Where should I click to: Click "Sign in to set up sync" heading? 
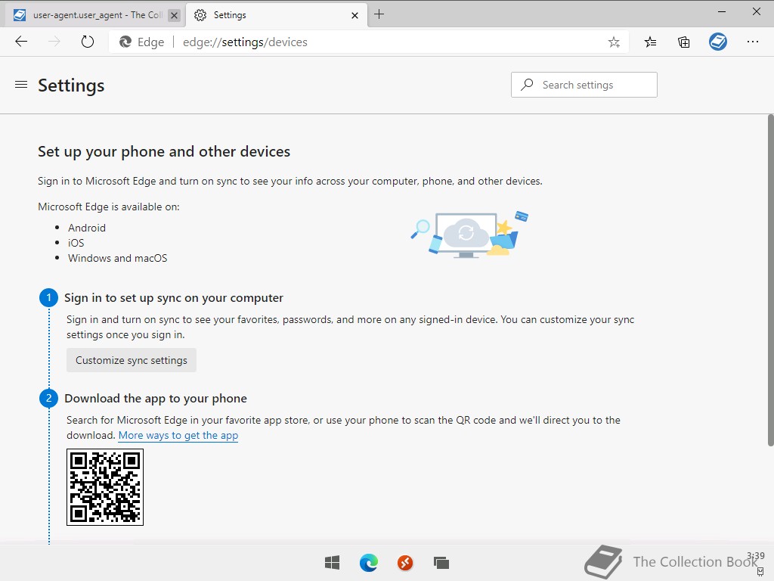[174, 298]
